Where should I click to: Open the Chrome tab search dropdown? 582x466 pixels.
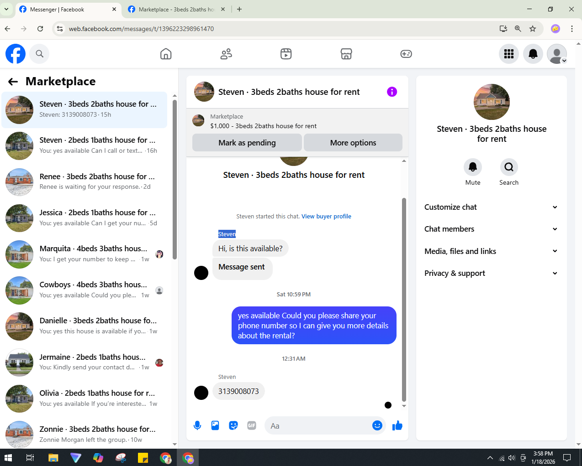(6, 9)
